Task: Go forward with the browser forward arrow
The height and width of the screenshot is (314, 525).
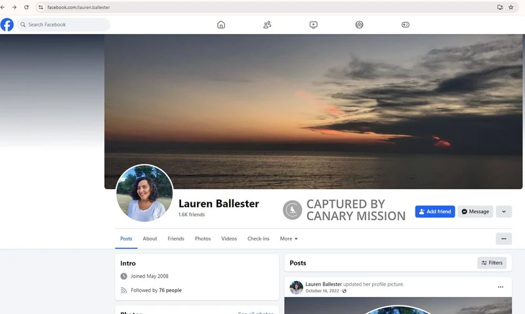Action: pyautogui.click(x=14, y=7)
